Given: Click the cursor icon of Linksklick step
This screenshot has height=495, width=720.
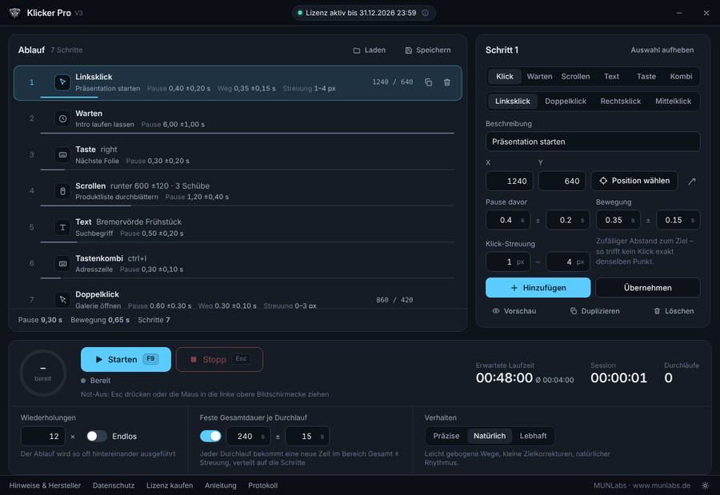Looking at the screenshot, I should coord(62,82).
